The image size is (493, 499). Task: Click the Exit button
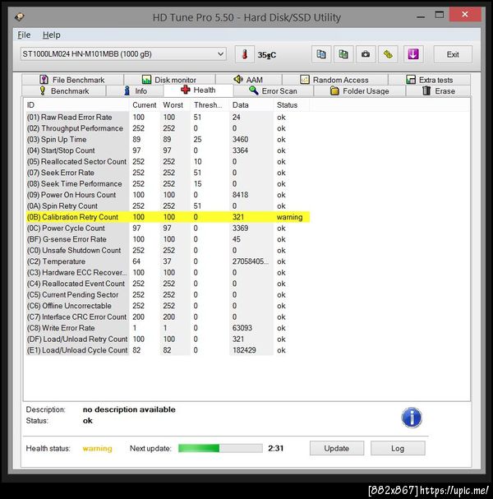(x=453, y=54)
